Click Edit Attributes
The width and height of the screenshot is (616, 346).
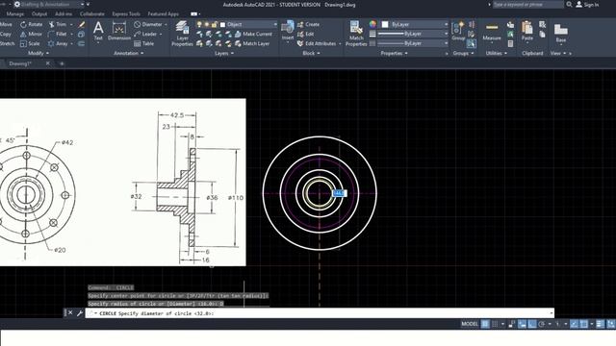[x=317, y=43]
